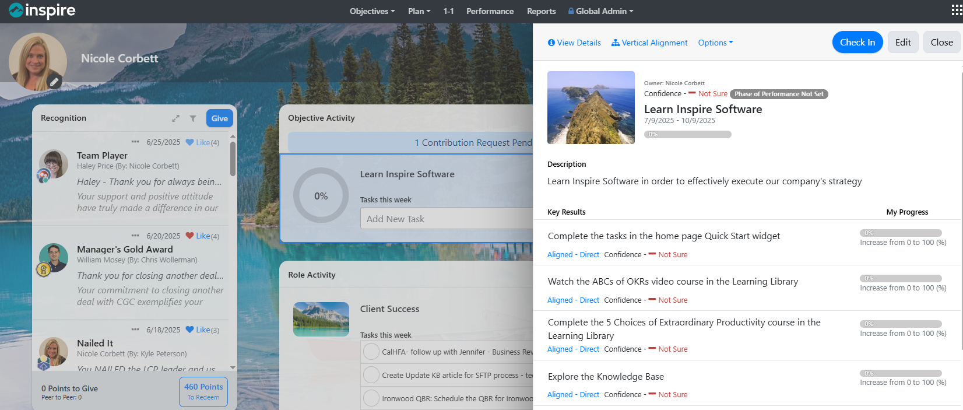
Task: Click the 0% progress ring for Learn Inspire Software
Action: [321, 195]
